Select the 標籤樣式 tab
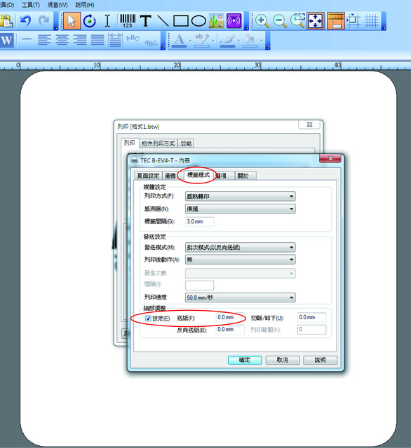The image size is (411, 448). (198, 174)
